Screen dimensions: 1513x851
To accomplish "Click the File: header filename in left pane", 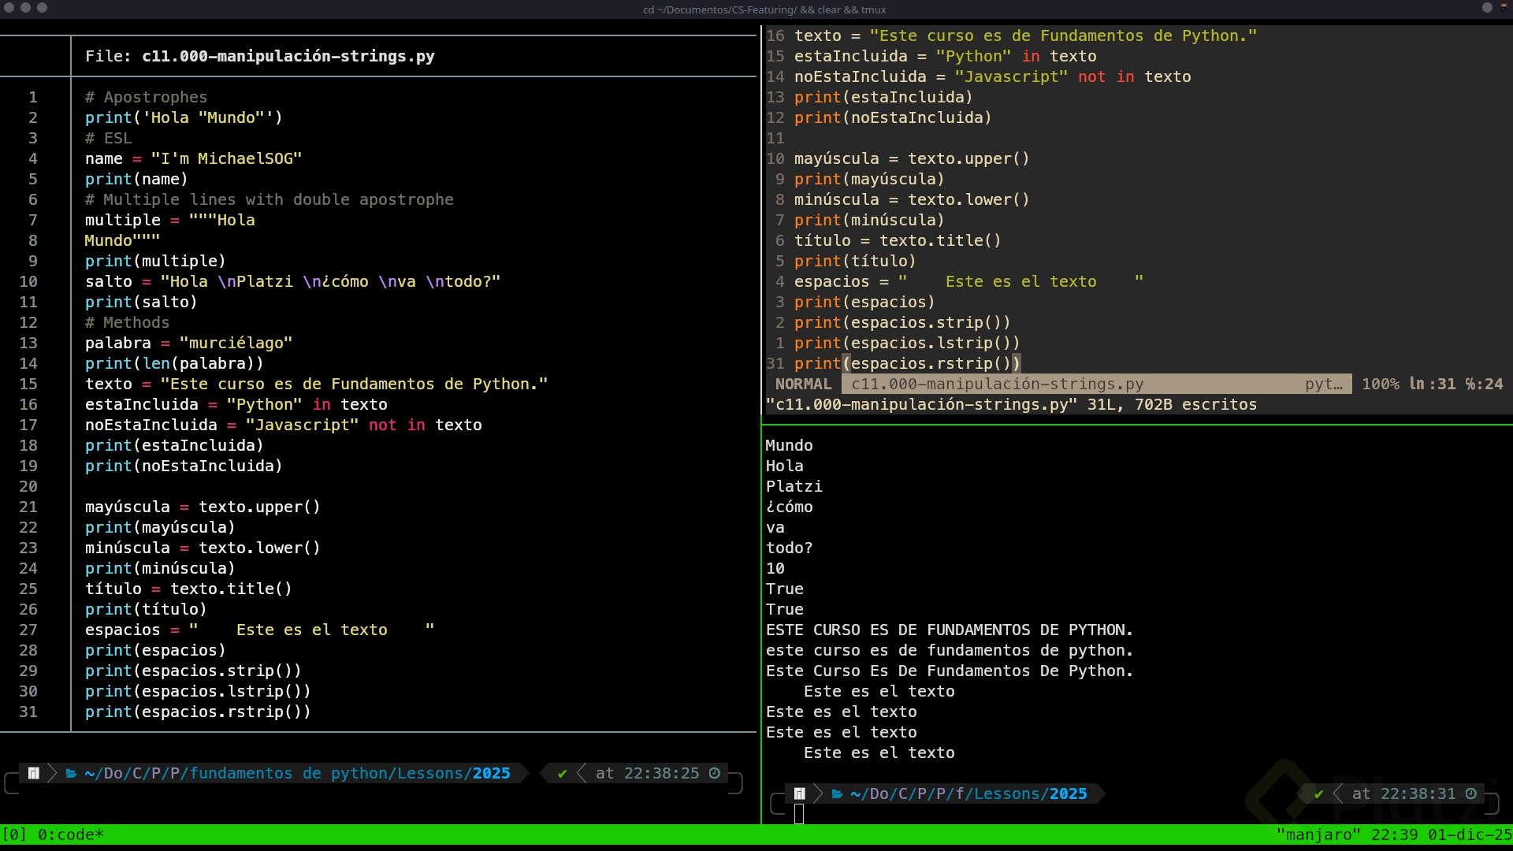I will (288, 56).
